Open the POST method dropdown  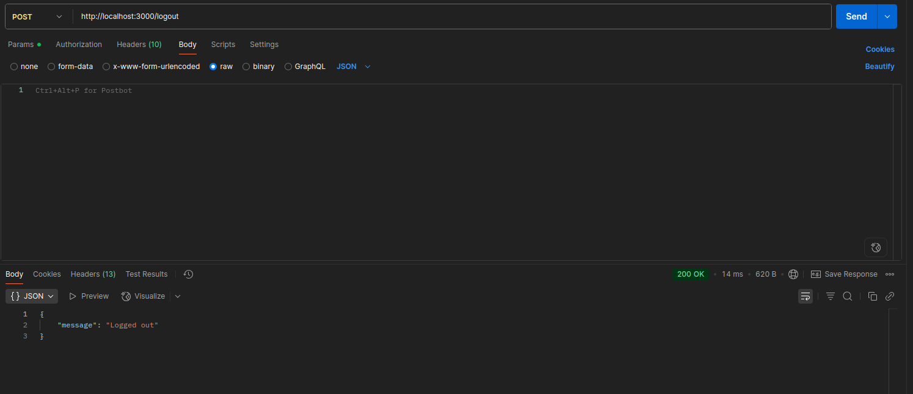(38, 16)
